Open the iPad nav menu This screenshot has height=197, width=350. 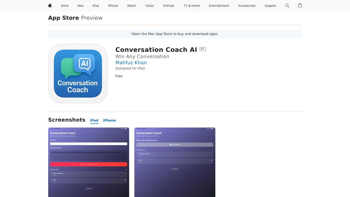96,6
